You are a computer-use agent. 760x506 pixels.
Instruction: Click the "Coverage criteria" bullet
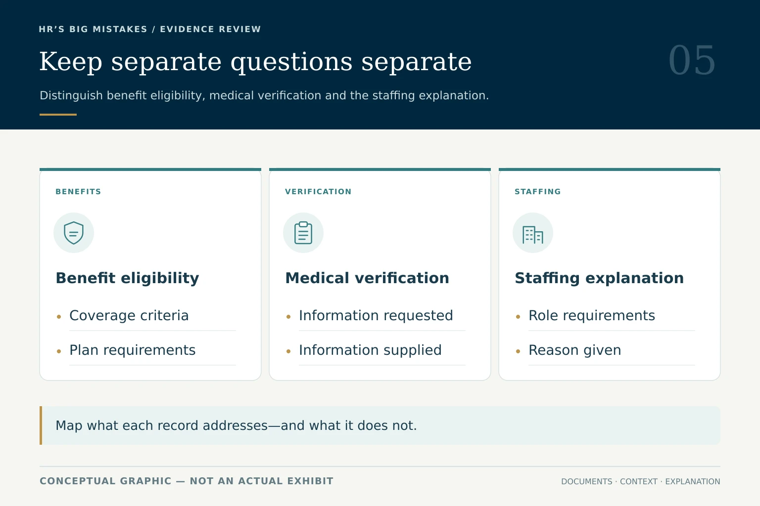click(129, 315)
